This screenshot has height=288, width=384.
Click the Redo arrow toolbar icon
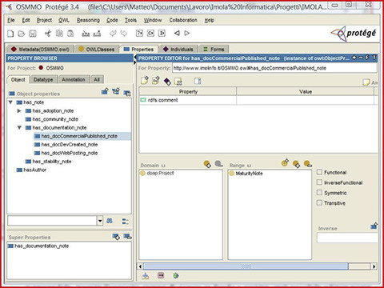click(124, 34)
